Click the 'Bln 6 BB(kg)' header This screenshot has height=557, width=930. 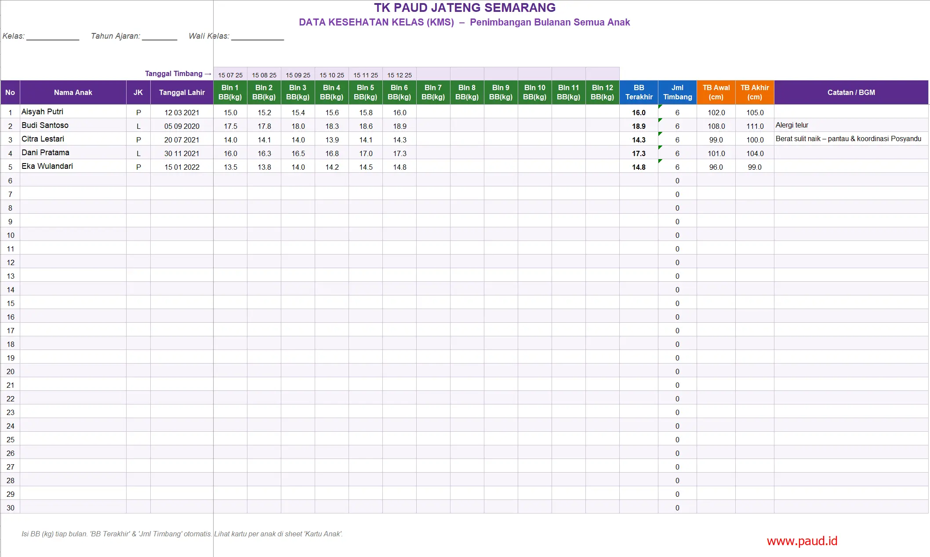[400, 92]
